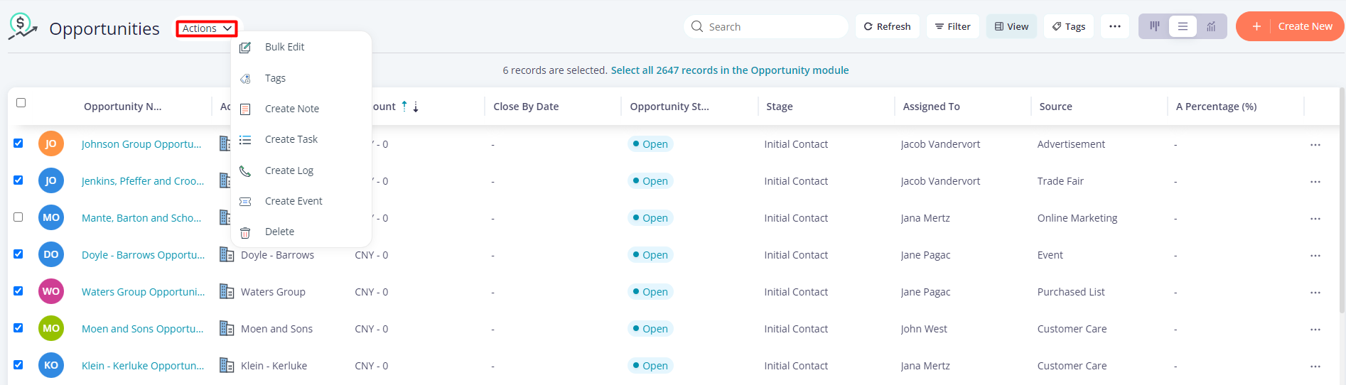Click into the Search field
Image resolution: width=1346 pixels, height=385 pixels.
coord(771,26)
